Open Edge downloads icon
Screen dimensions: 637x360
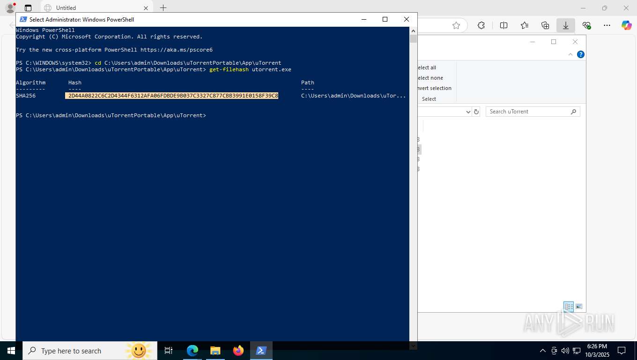[x=566, y=25]
